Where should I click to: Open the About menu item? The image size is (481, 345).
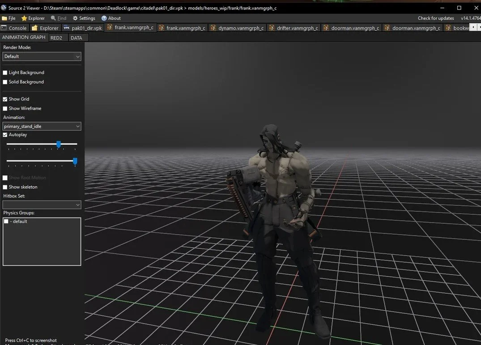111,18
